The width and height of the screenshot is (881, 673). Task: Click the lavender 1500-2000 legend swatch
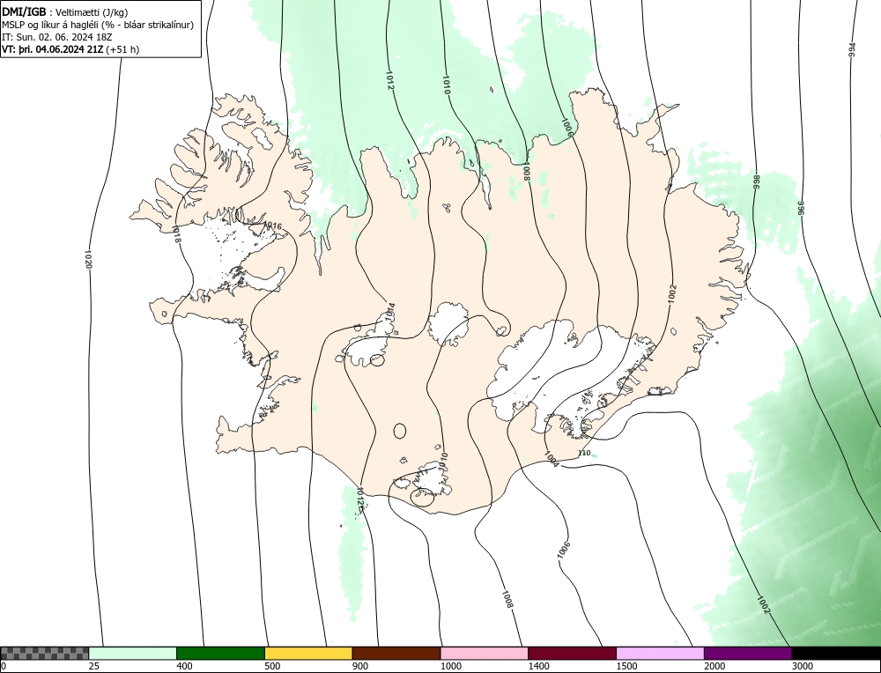660,654
